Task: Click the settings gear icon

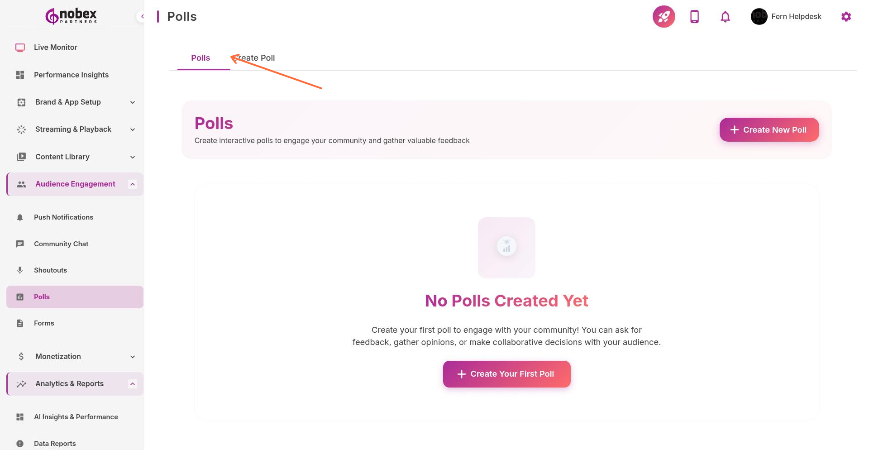Action: (x=846, y=17)
